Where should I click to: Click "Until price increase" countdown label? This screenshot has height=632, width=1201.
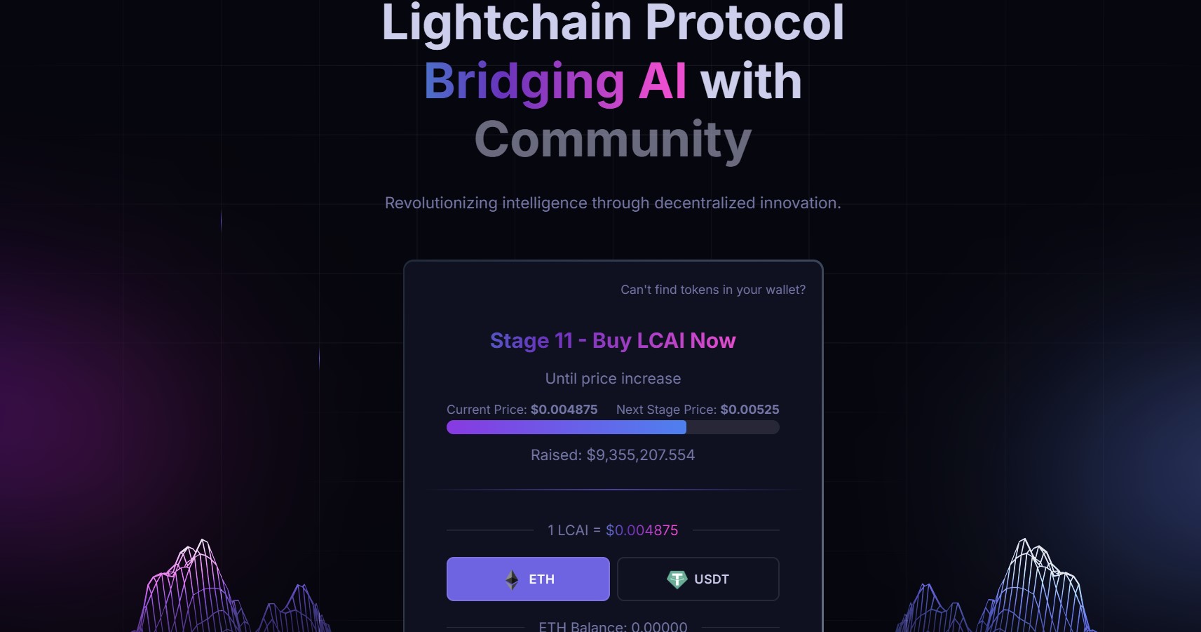pyautogui.click(x=613, y=379)
